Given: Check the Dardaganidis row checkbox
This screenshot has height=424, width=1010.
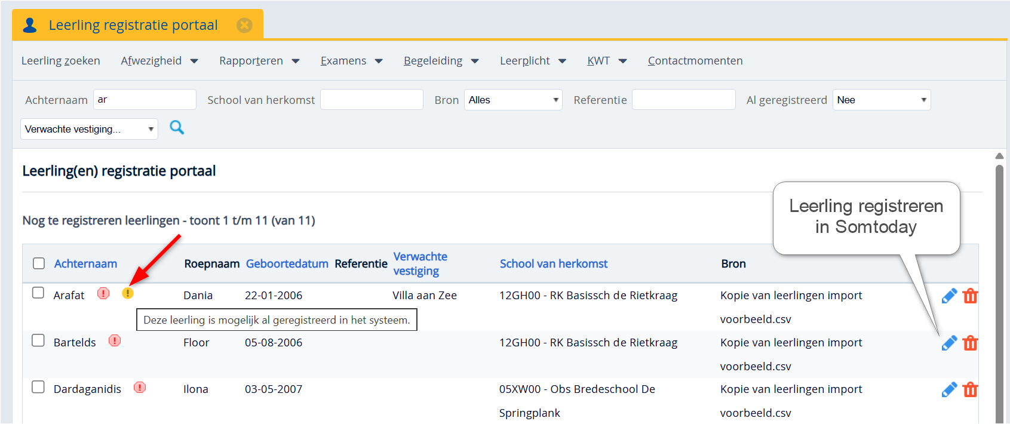Looking at the screenshot, I should pyautogui.click(x=38, y=386).
